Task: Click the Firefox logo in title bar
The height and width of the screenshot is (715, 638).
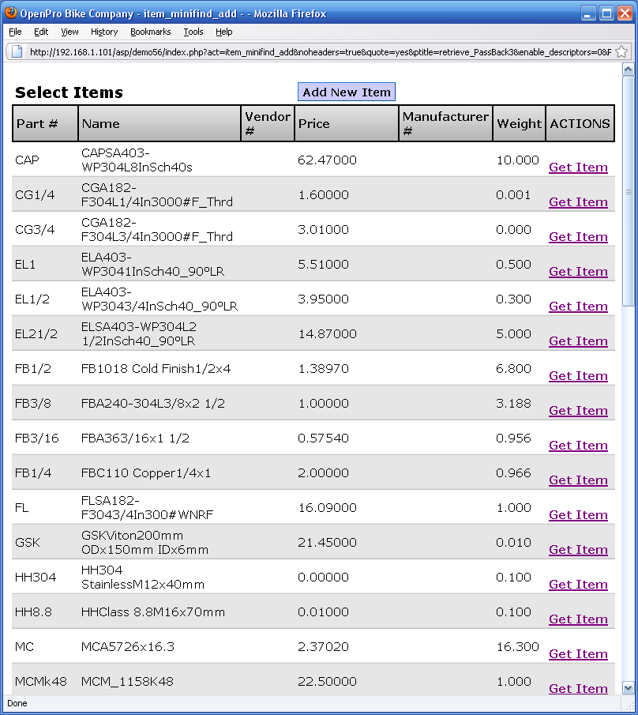Action: (10, 13)
